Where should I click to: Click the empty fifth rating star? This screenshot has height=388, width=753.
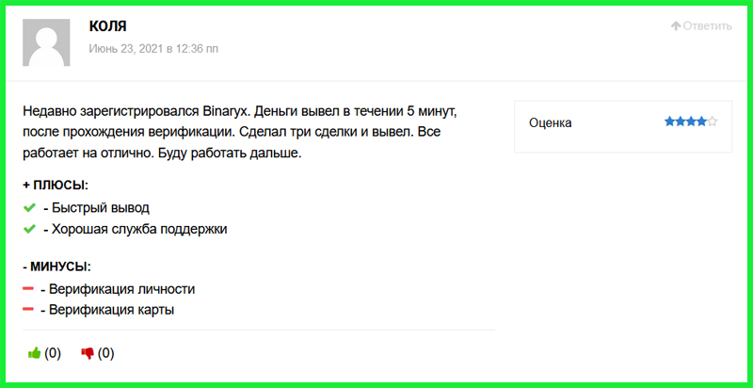(713, 121)
